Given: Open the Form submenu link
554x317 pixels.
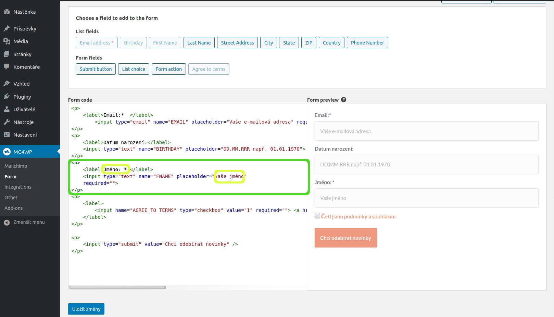Looking at the screenshot, I should pos(10,177).
